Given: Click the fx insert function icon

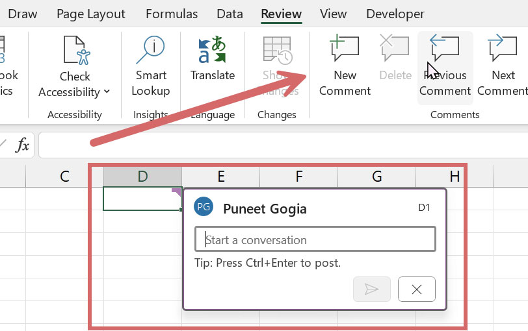Looking at the screenshot, I should (22, 145).
